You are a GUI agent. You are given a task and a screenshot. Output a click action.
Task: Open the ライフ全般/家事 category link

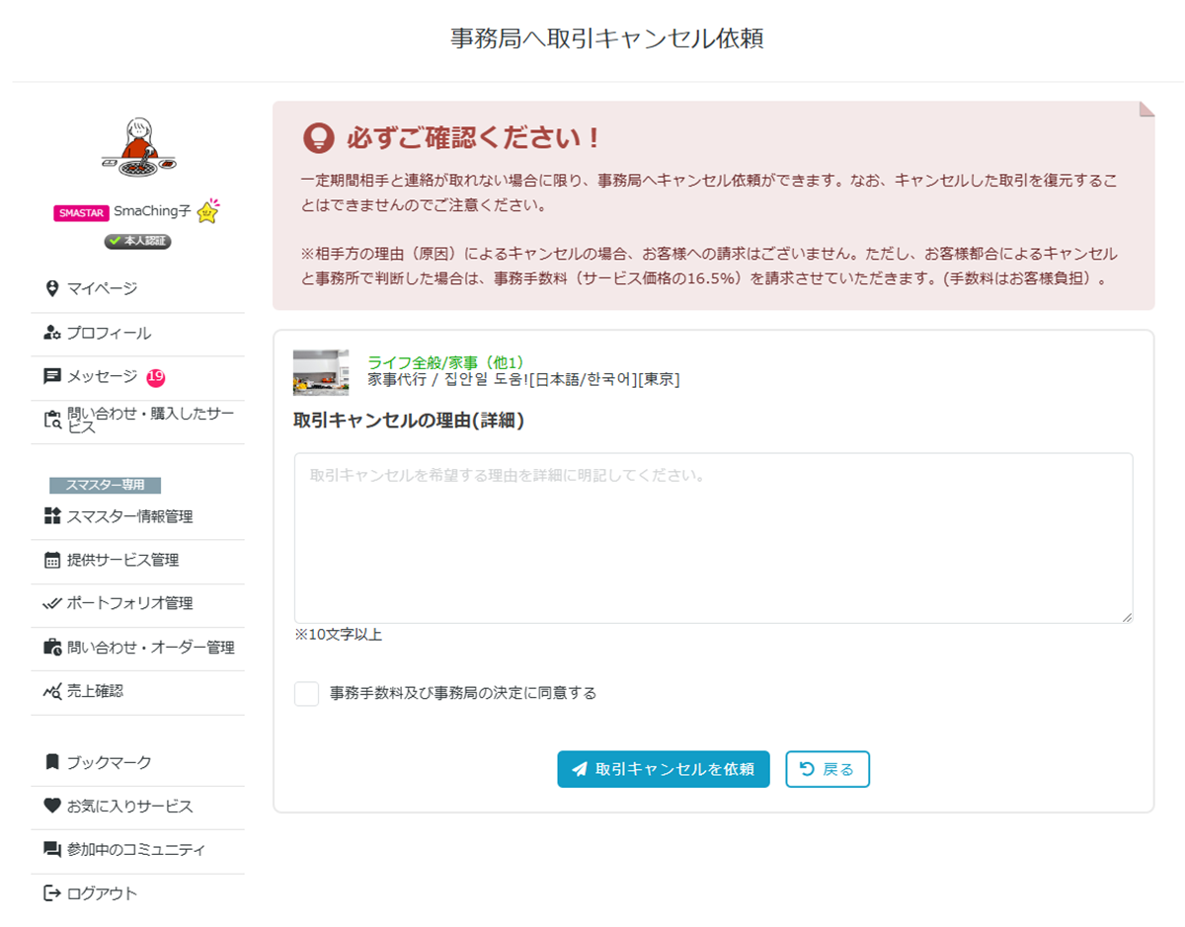click(x=444, y=362)
